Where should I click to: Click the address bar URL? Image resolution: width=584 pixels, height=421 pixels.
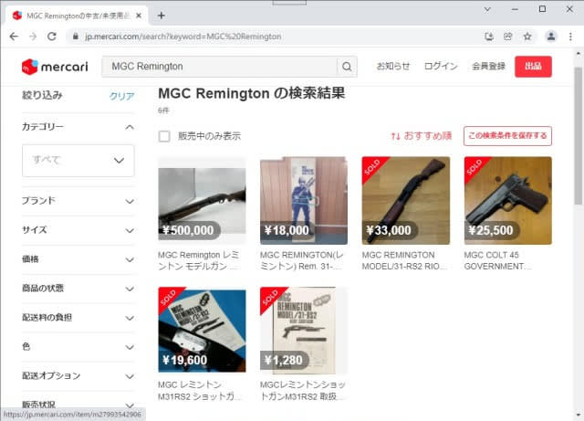pos(182,37)
